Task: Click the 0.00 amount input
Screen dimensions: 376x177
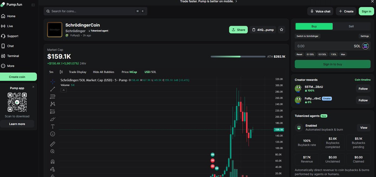Action: (323, 46)
